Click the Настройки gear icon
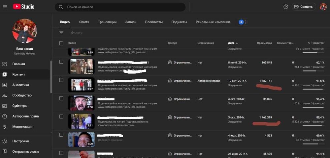The image size is (330, 158). tap(5, 141)
